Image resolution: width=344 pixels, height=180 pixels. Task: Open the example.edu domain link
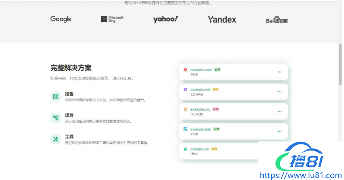click(200, 129)
